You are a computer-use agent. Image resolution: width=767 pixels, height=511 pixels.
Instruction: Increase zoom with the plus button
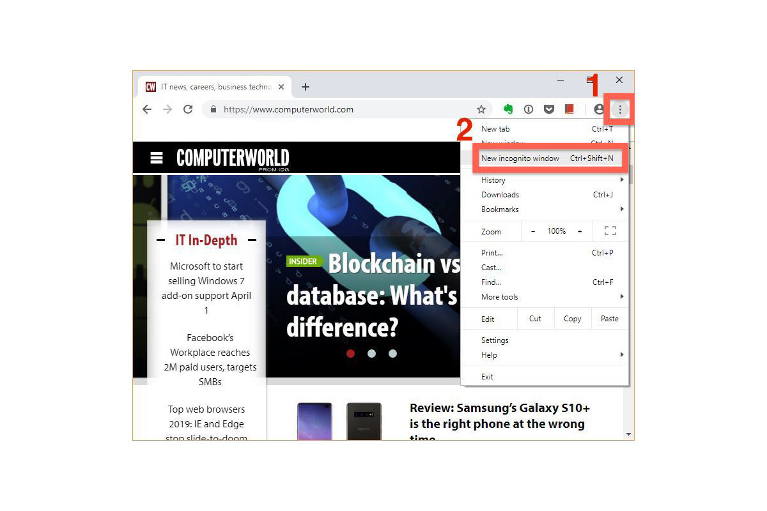(580, 231)
